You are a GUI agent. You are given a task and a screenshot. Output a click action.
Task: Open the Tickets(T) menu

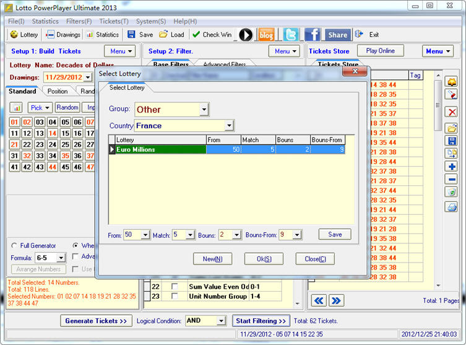[x=114, y=22]
